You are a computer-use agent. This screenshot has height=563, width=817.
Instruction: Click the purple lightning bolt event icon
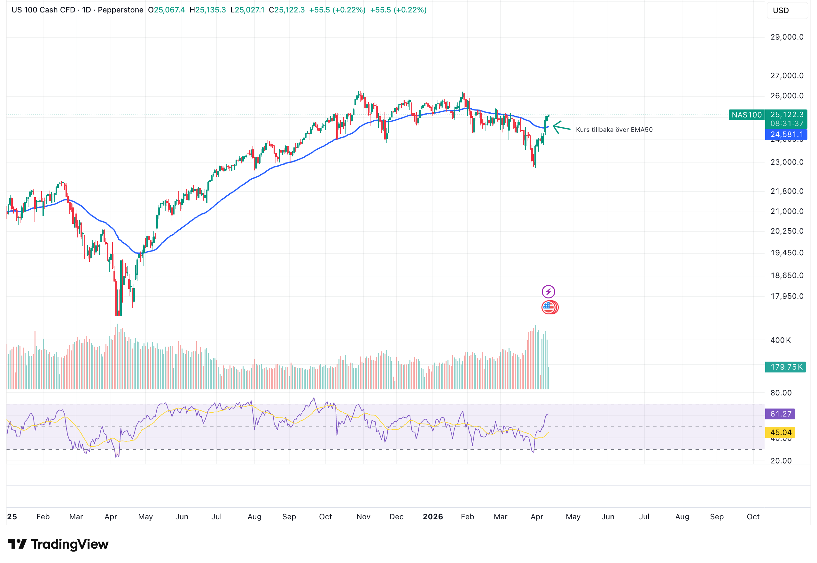coord(548,292)
